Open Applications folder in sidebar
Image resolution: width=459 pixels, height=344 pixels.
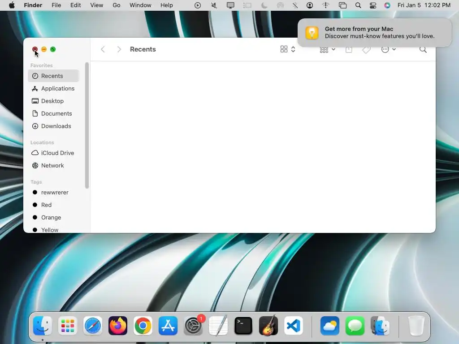pyautogui.click(x=54, y=88)
